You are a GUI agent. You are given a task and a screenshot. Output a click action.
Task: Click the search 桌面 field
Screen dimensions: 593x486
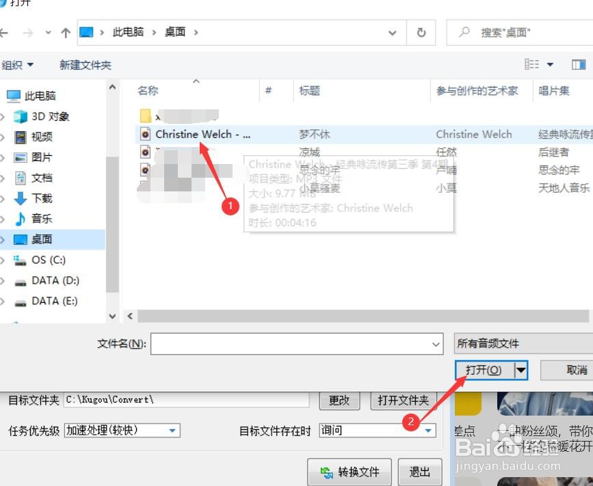(x=520, y=33)
